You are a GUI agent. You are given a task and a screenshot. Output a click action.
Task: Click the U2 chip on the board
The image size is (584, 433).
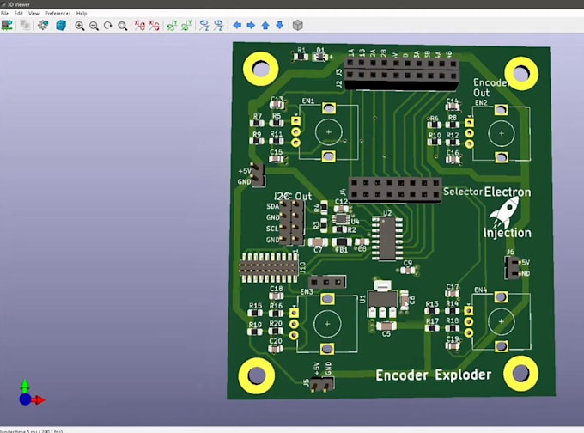(387, 239)
